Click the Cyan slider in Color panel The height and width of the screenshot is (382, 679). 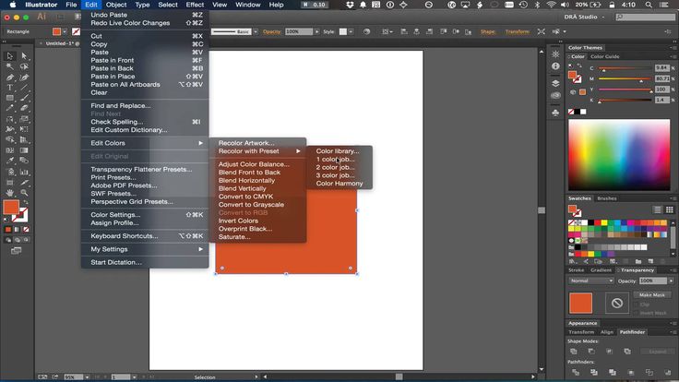[x=625, y=68]
